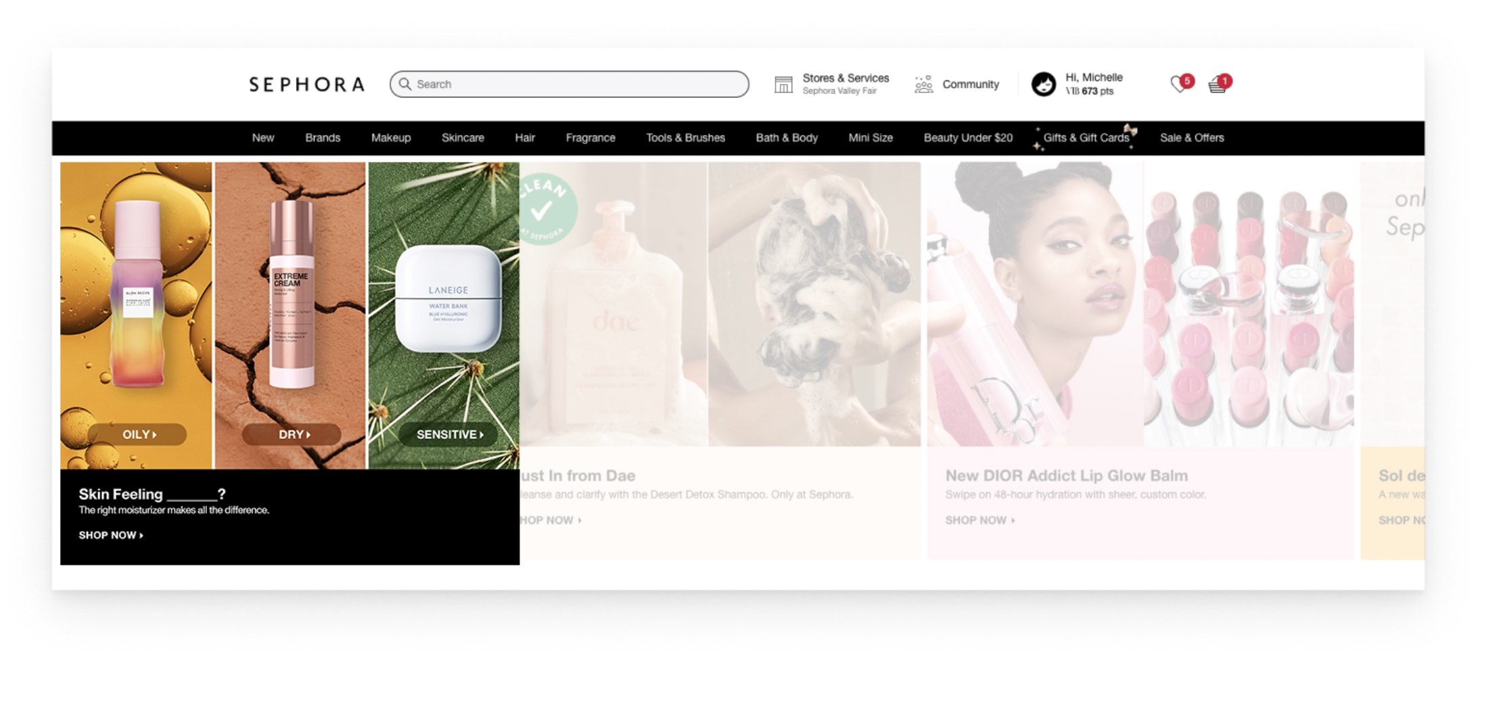Open the Makeup menu
The image size is (1499, 713).
[x=391, y=137]
